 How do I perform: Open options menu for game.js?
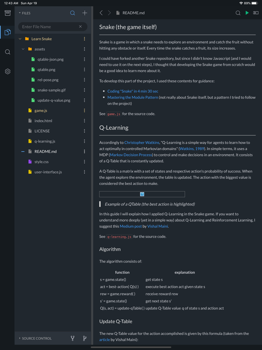click(84, 111)
